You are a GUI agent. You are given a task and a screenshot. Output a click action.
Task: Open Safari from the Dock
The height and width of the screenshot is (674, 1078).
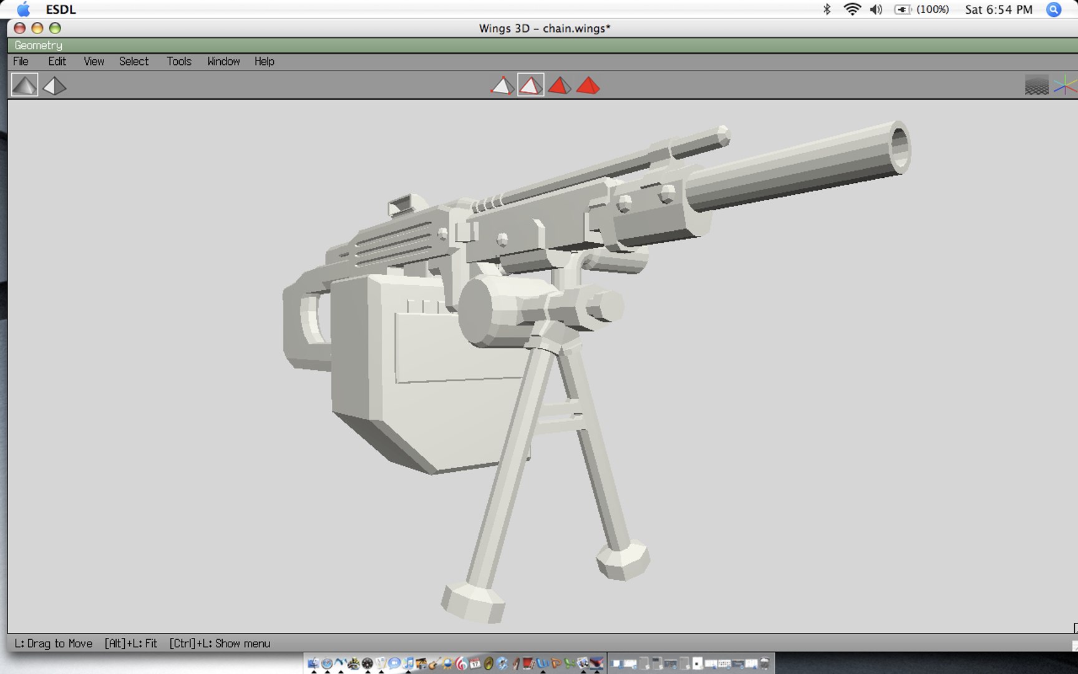coord(327,663)
